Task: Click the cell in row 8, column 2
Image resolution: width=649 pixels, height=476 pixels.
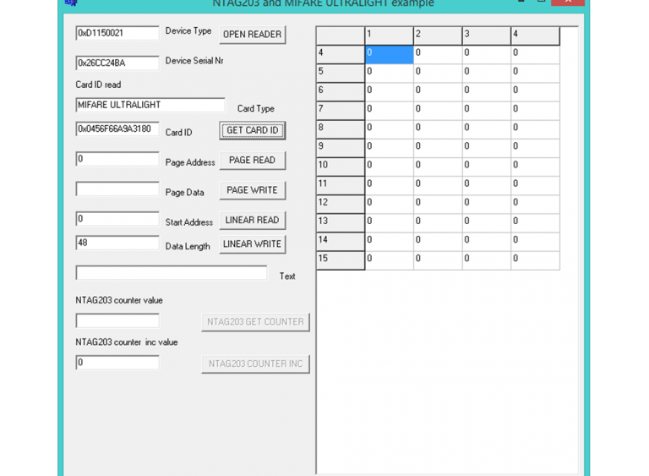Action: pos(438,129)
